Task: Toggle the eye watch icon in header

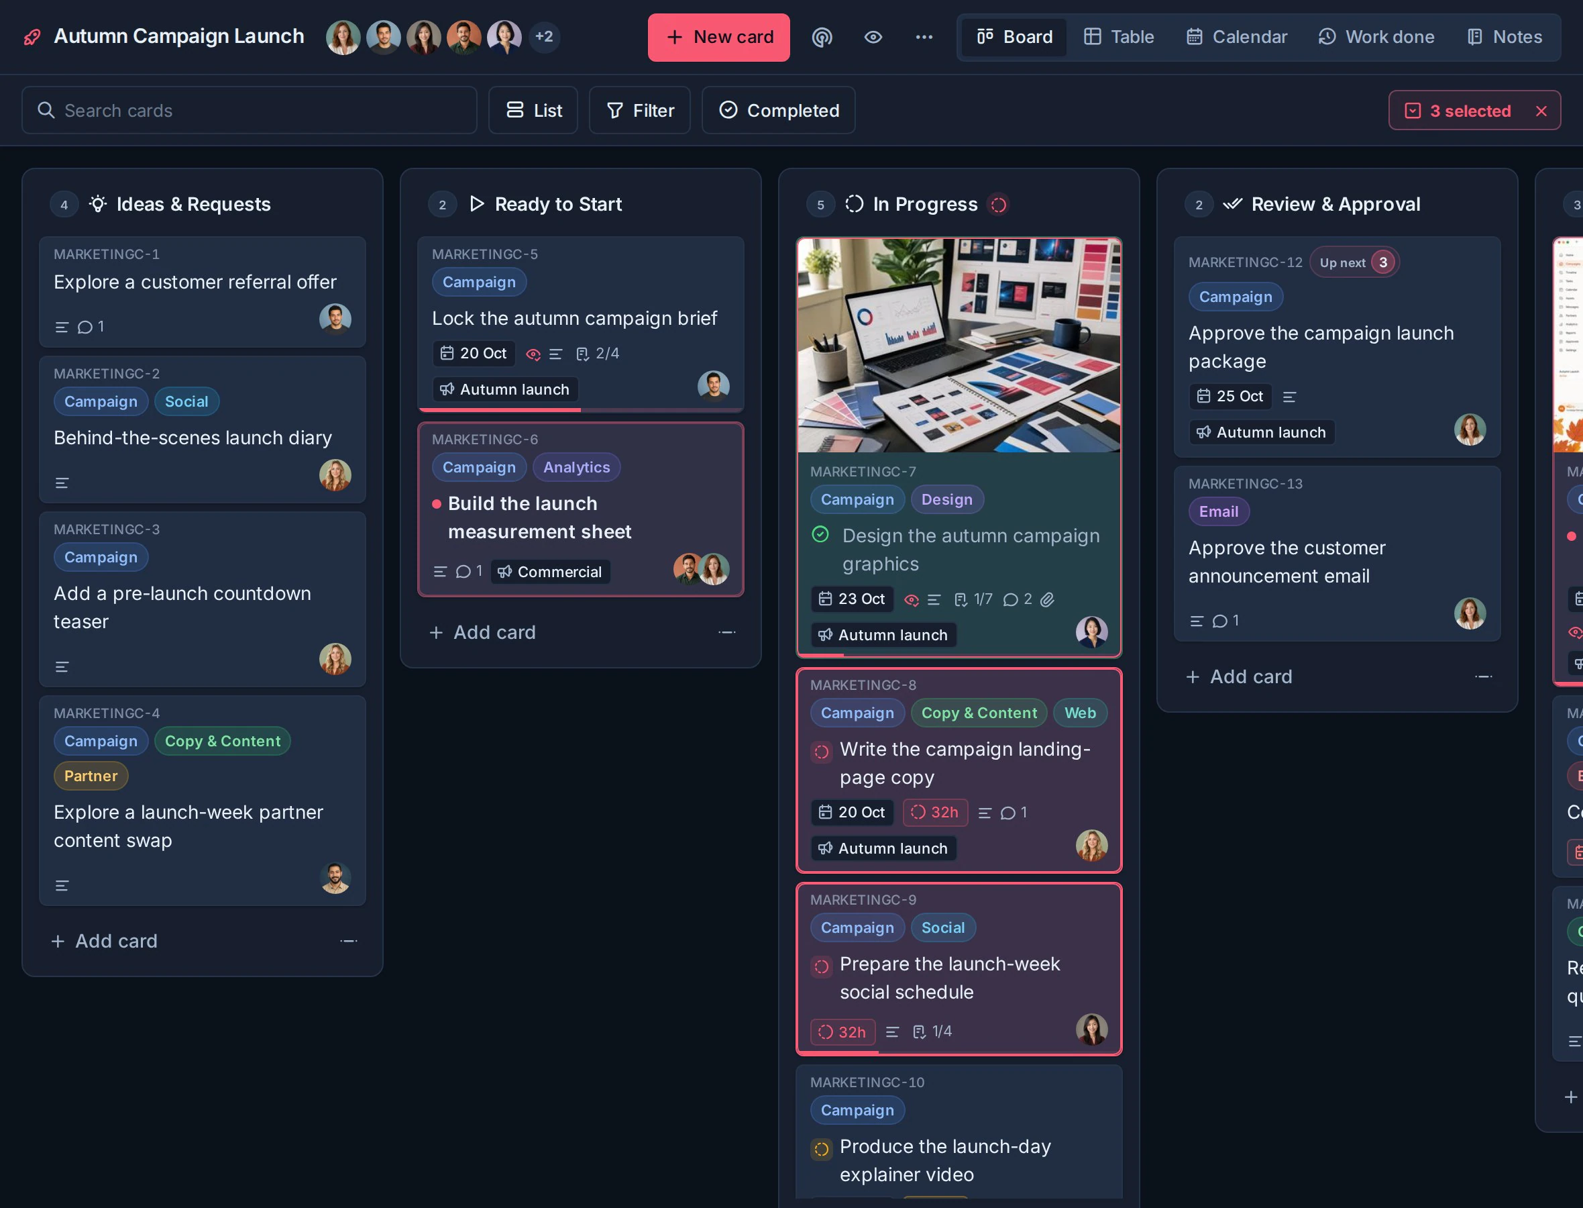Action: tap(873, 37)
